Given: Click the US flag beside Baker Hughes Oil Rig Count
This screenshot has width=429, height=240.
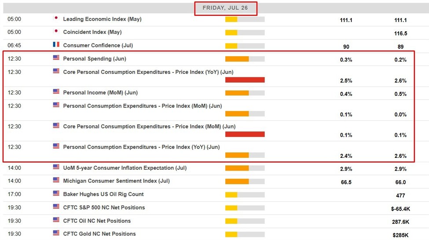Looking at the screenshot, I should pos(56,193).
